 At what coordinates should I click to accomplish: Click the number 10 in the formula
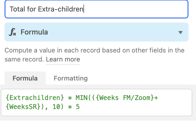tap(56, 107)
